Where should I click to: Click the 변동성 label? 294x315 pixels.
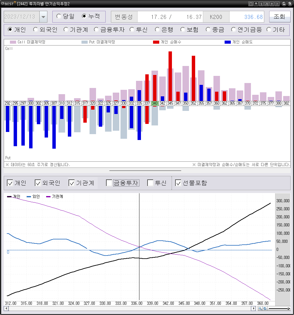(124, 17)
